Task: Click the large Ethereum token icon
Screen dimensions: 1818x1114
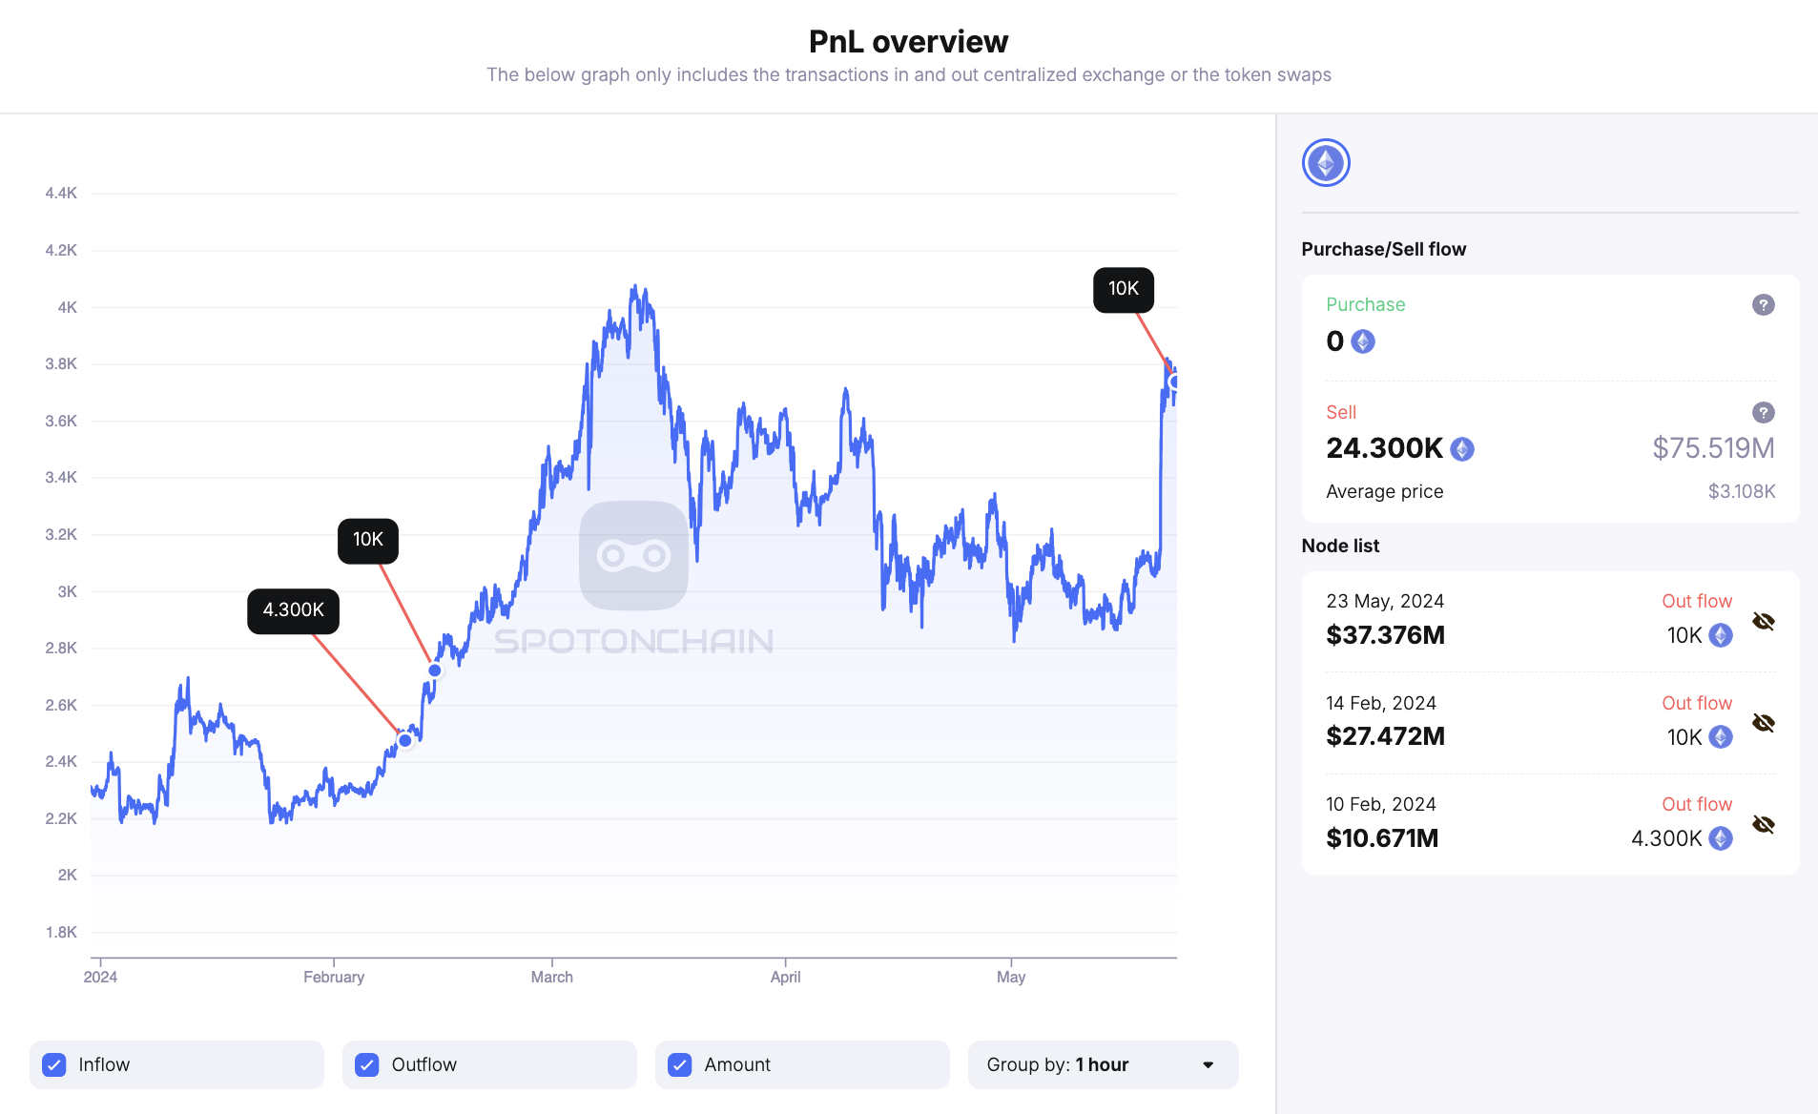Action: tap(1326, 163)
